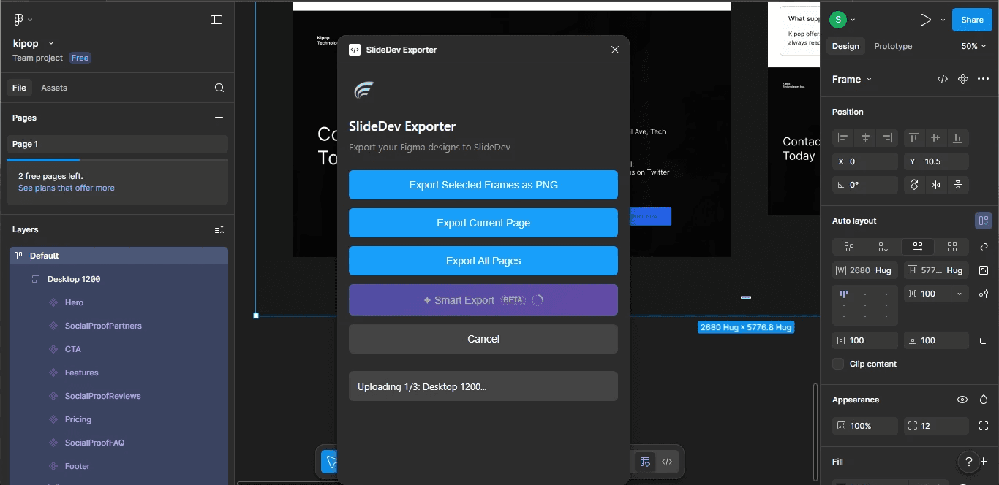The height and width of the screenshot is (485, 999).
Task: Click the Present play icon
Action: pos(924,20)
